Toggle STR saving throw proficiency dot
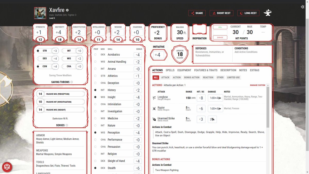Screen dimensions: 309x174 38,51
